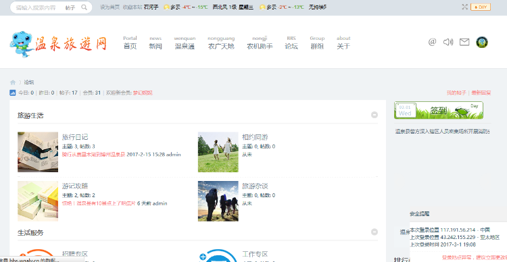Viewport: 507px width, 262px height.
Task: Open the 游记攻略 forum title
Action: point(75,186)
